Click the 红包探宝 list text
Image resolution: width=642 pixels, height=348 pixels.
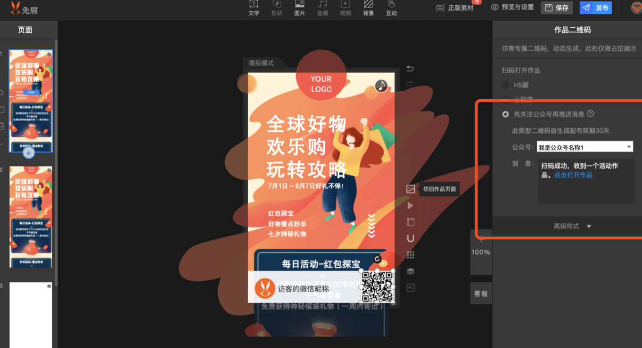pos(281,214)
